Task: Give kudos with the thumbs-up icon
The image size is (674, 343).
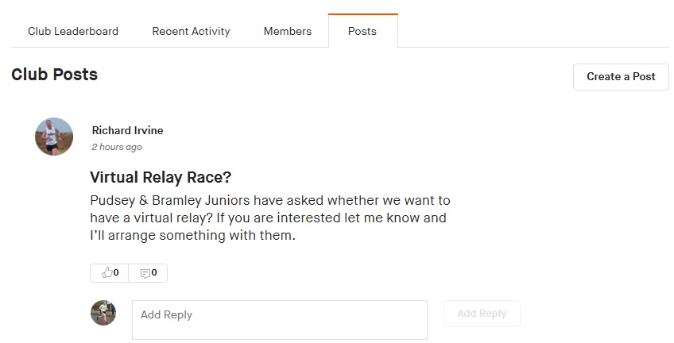Action: (x=107, y=273)
